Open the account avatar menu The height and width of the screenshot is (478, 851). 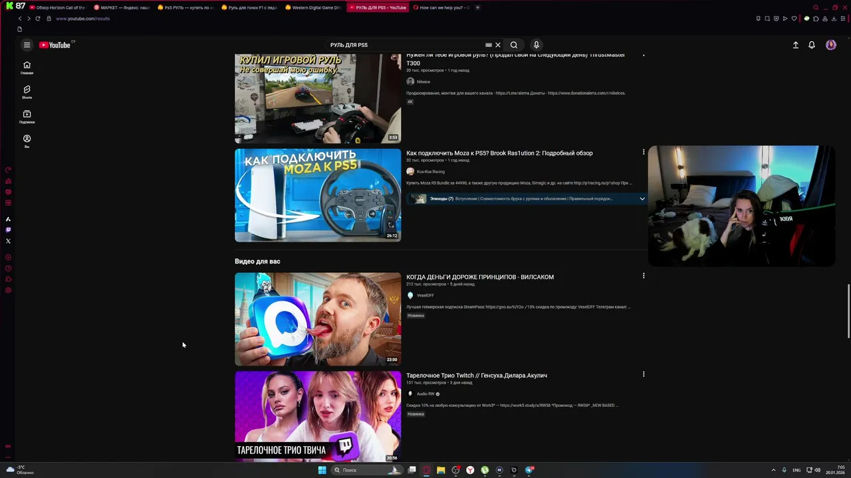[x=831, y=45]
